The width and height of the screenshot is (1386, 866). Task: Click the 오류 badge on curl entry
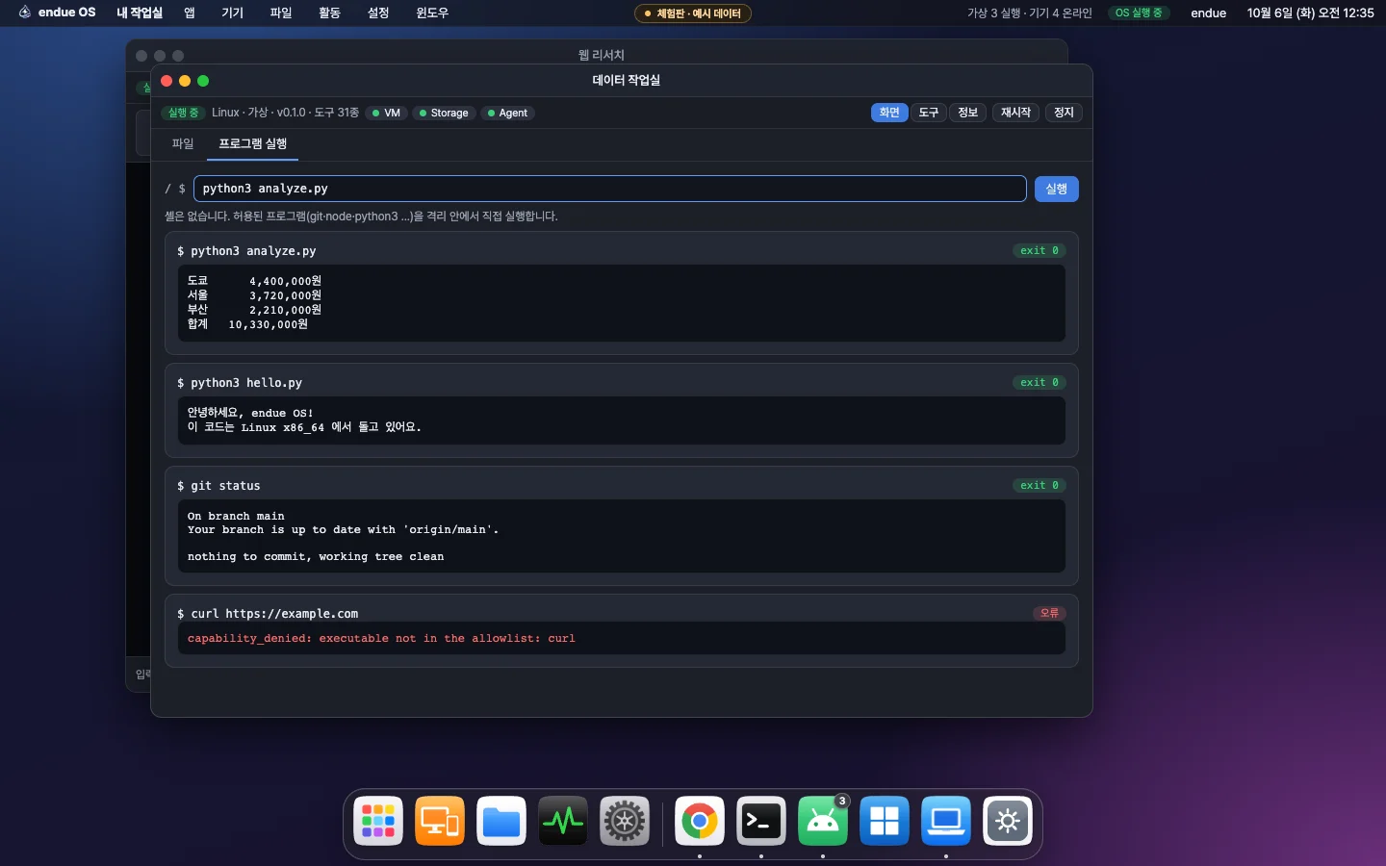click(1049, 613)
